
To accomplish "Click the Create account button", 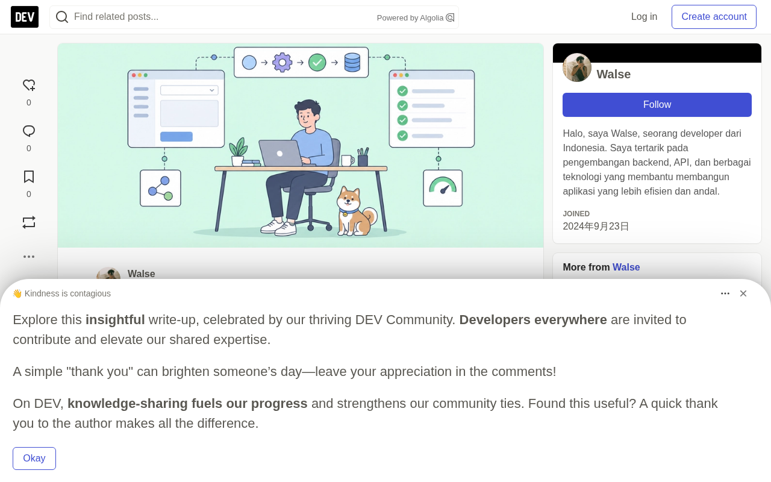I will coord(714,17).
